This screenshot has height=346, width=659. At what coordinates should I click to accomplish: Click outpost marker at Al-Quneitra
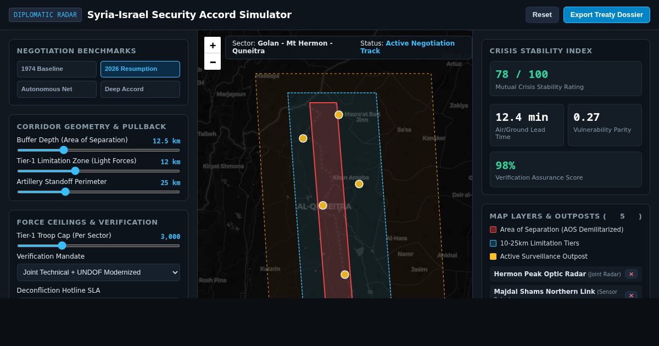click(323, 205)
